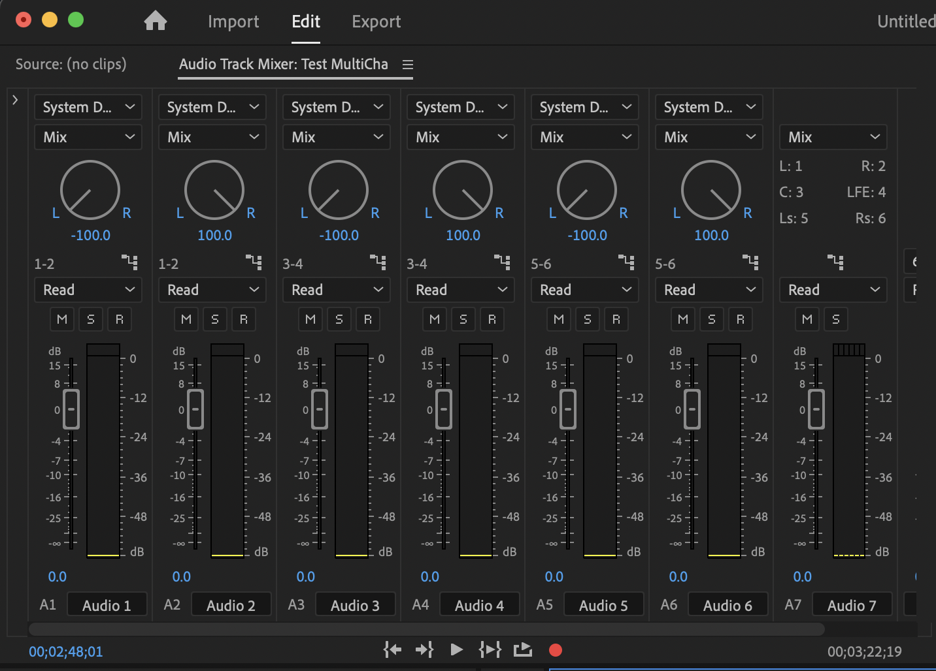Open System D... input dropdown on Audio 1
Viewport: 936px width, 671px height.
[x=88, y=107]
